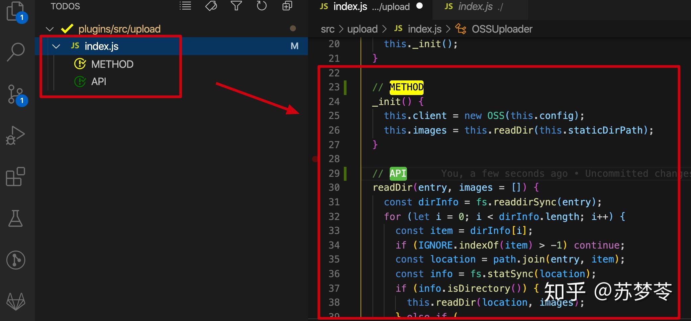
Task: Switch TODOS panel to flat list view
Action: pyautogui.click(x=185, y=6)
